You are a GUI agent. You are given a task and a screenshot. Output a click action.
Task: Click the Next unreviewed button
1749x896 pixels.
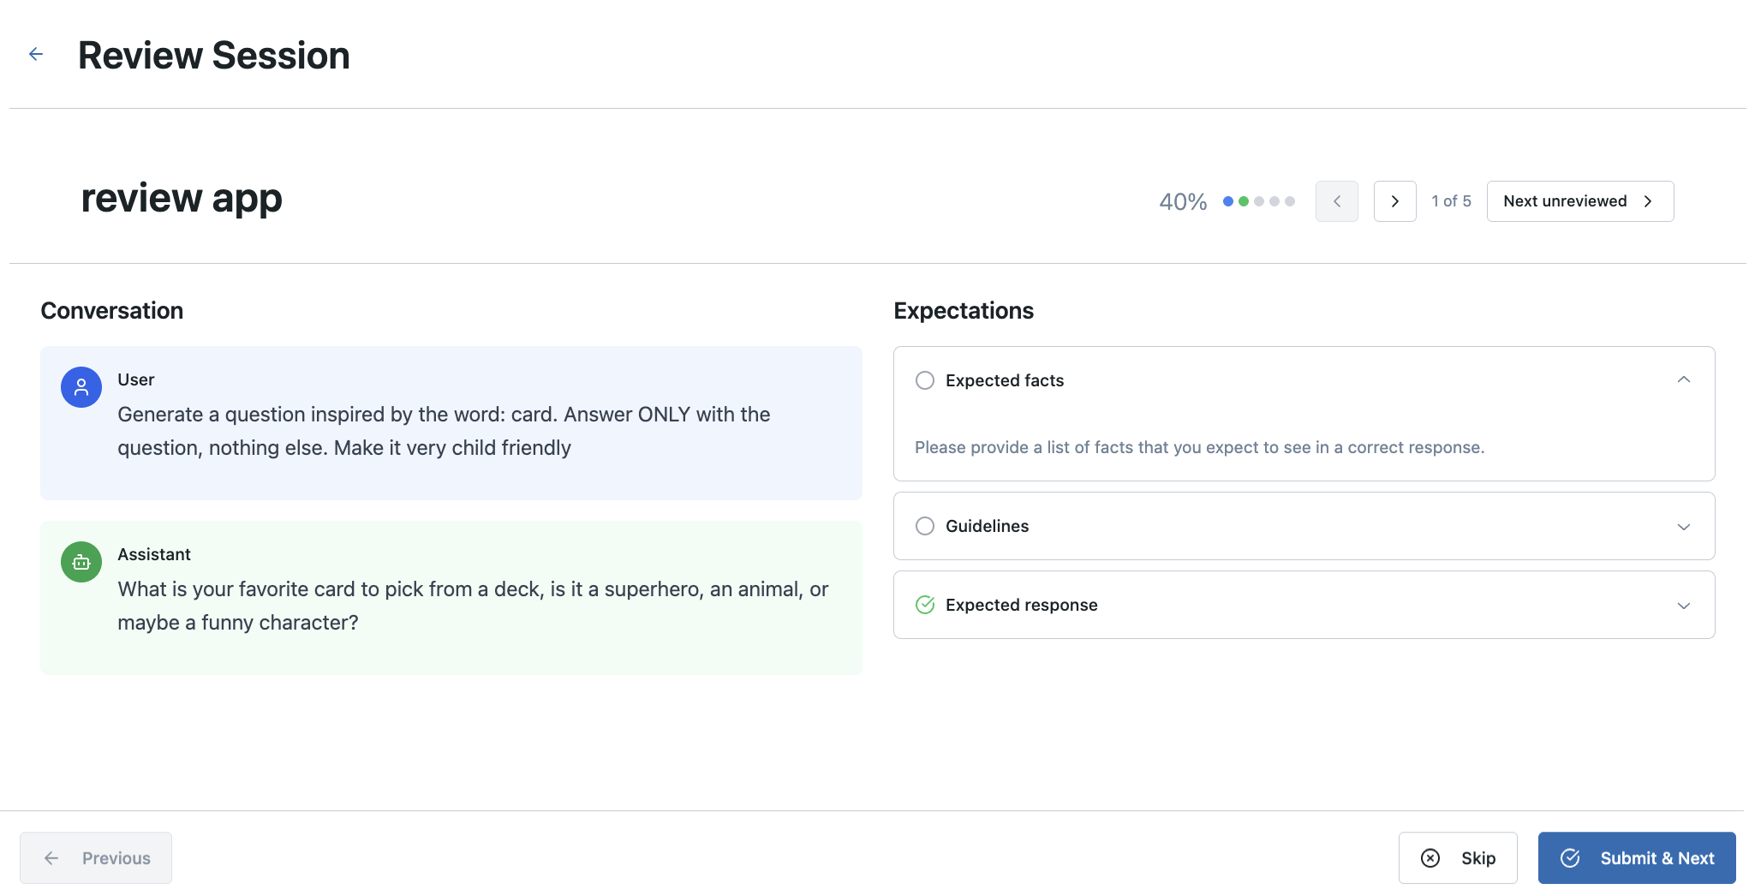coord(1579,201)
